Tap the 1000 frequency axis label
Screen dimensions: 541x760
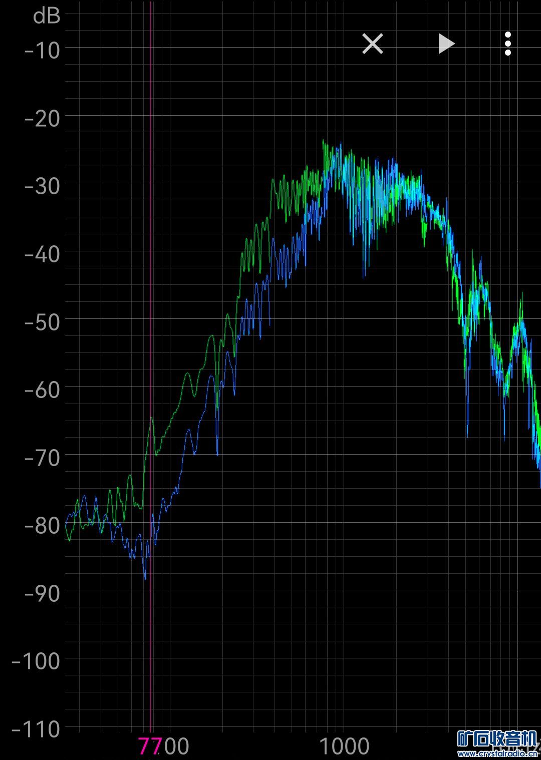pos(344,746)
